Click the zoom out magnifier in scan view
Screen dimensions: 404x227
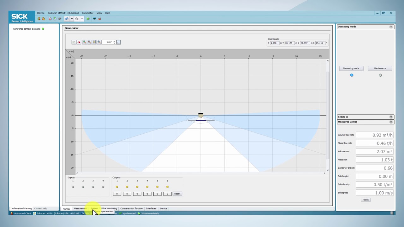click(89, 42)
